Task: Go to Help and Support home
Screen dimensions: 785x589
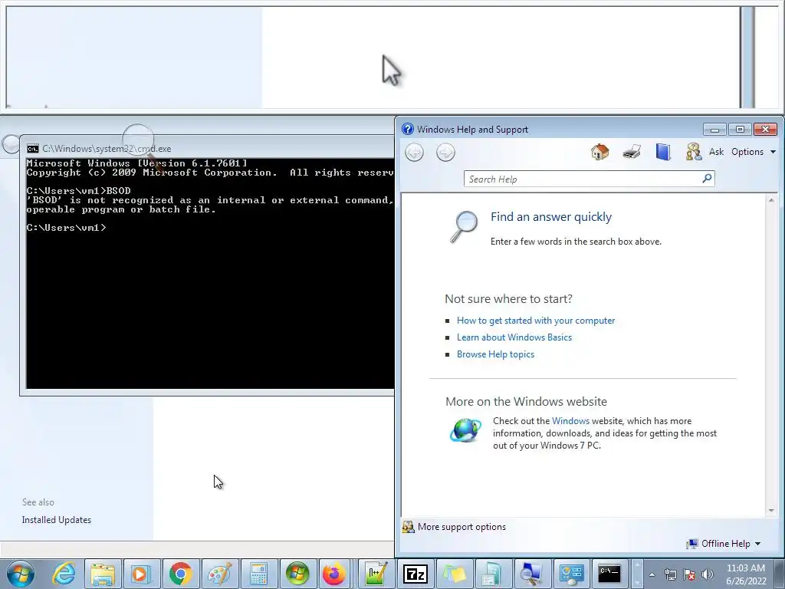Action: pyautogui.click(x=599, y=152)
